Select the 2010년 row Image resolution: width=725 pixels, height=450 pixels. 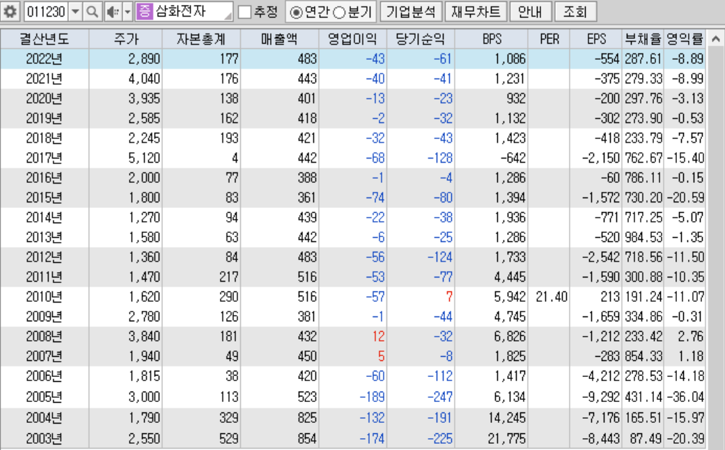point(353,297)
